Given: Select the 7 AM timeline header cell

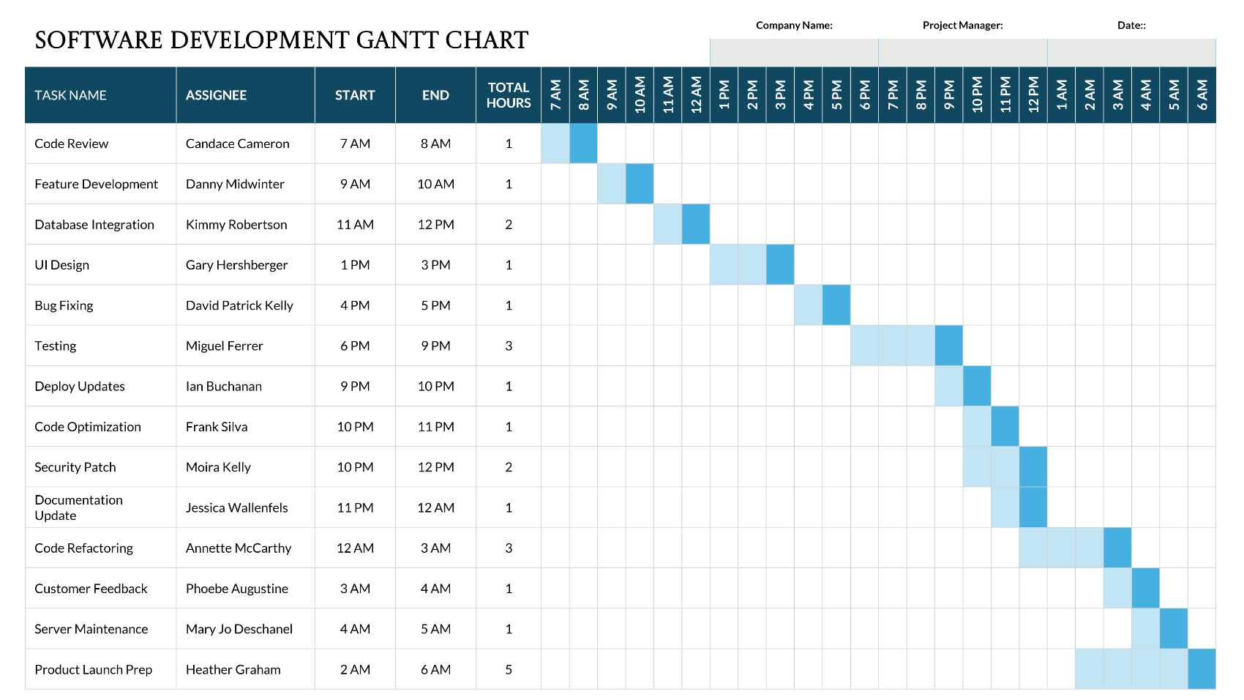Looking at the screenshot, I should [x=555, y=94].
